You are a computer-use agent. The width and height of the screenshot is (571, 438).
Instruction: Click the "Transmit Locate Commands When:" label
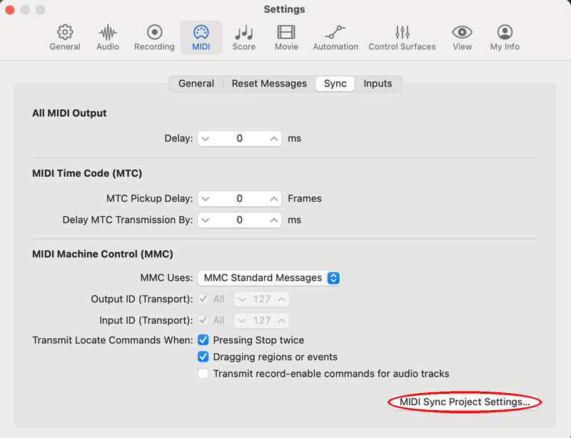113,340
